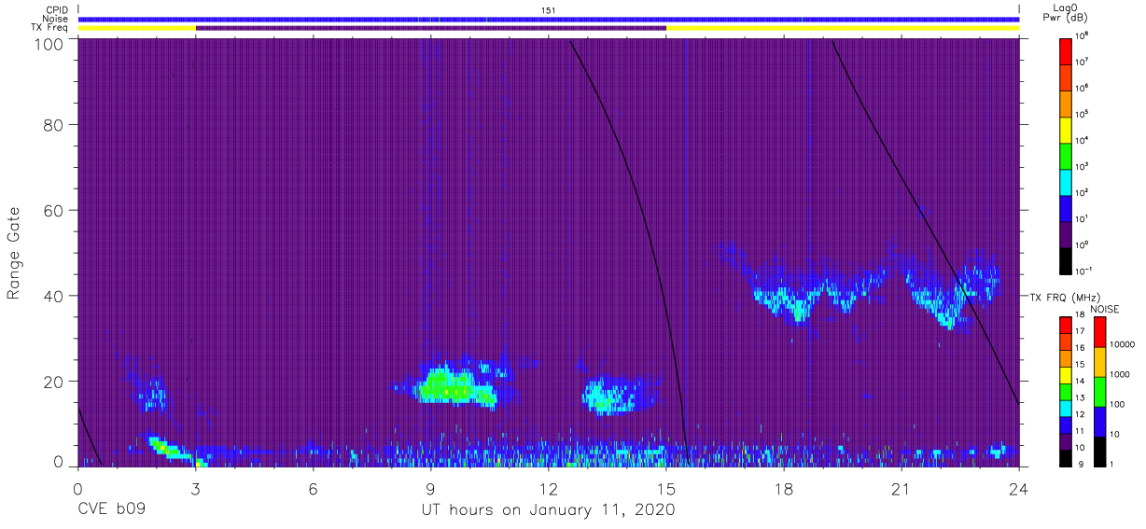Click the 'Lag0 Pwr (dB)' colorbar title
This screenshot has width=1146, height=529.
[1065, 13]
